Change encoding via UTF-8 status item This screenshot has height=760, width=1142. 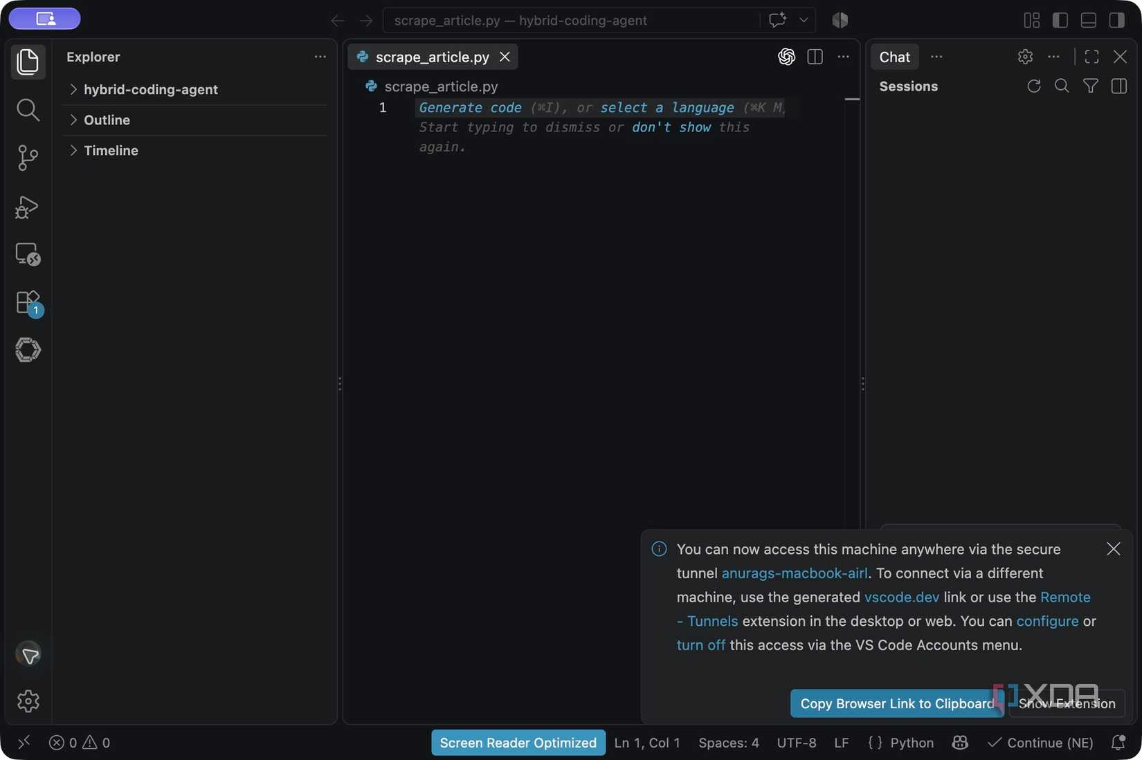pyautogui.click(x=796, y=743)
